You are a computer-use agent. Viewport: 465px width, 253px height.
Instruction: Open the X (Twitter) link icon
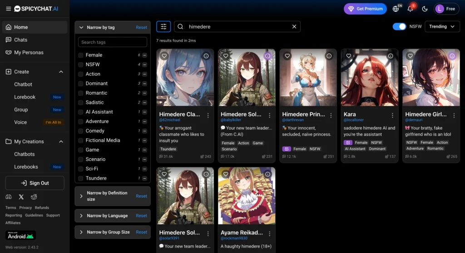coord(21,197)
